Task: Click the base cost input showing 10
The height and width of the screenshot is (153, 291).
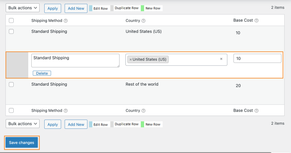Action: pos(257,58)
